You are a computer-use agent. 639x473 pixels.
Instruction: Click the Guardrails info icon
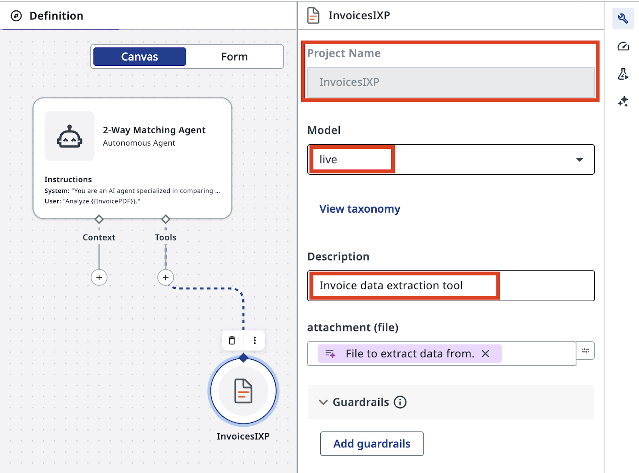pos(400,402)
